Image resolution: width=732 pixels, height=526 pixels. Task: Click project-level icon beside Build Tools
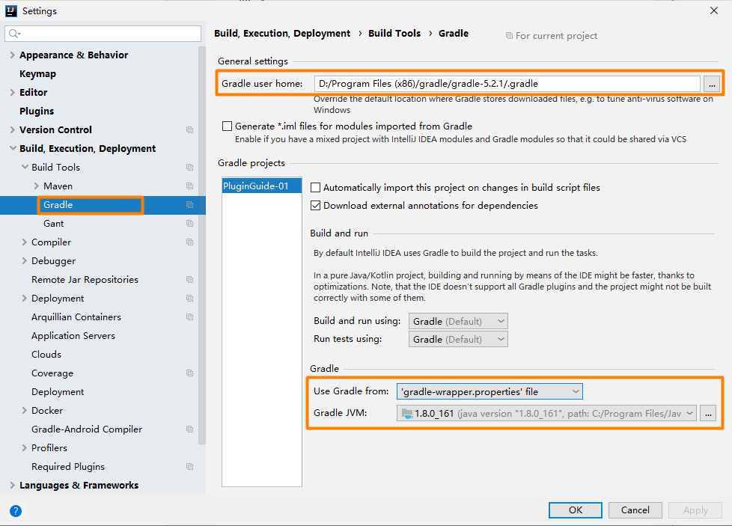(189, 167)
